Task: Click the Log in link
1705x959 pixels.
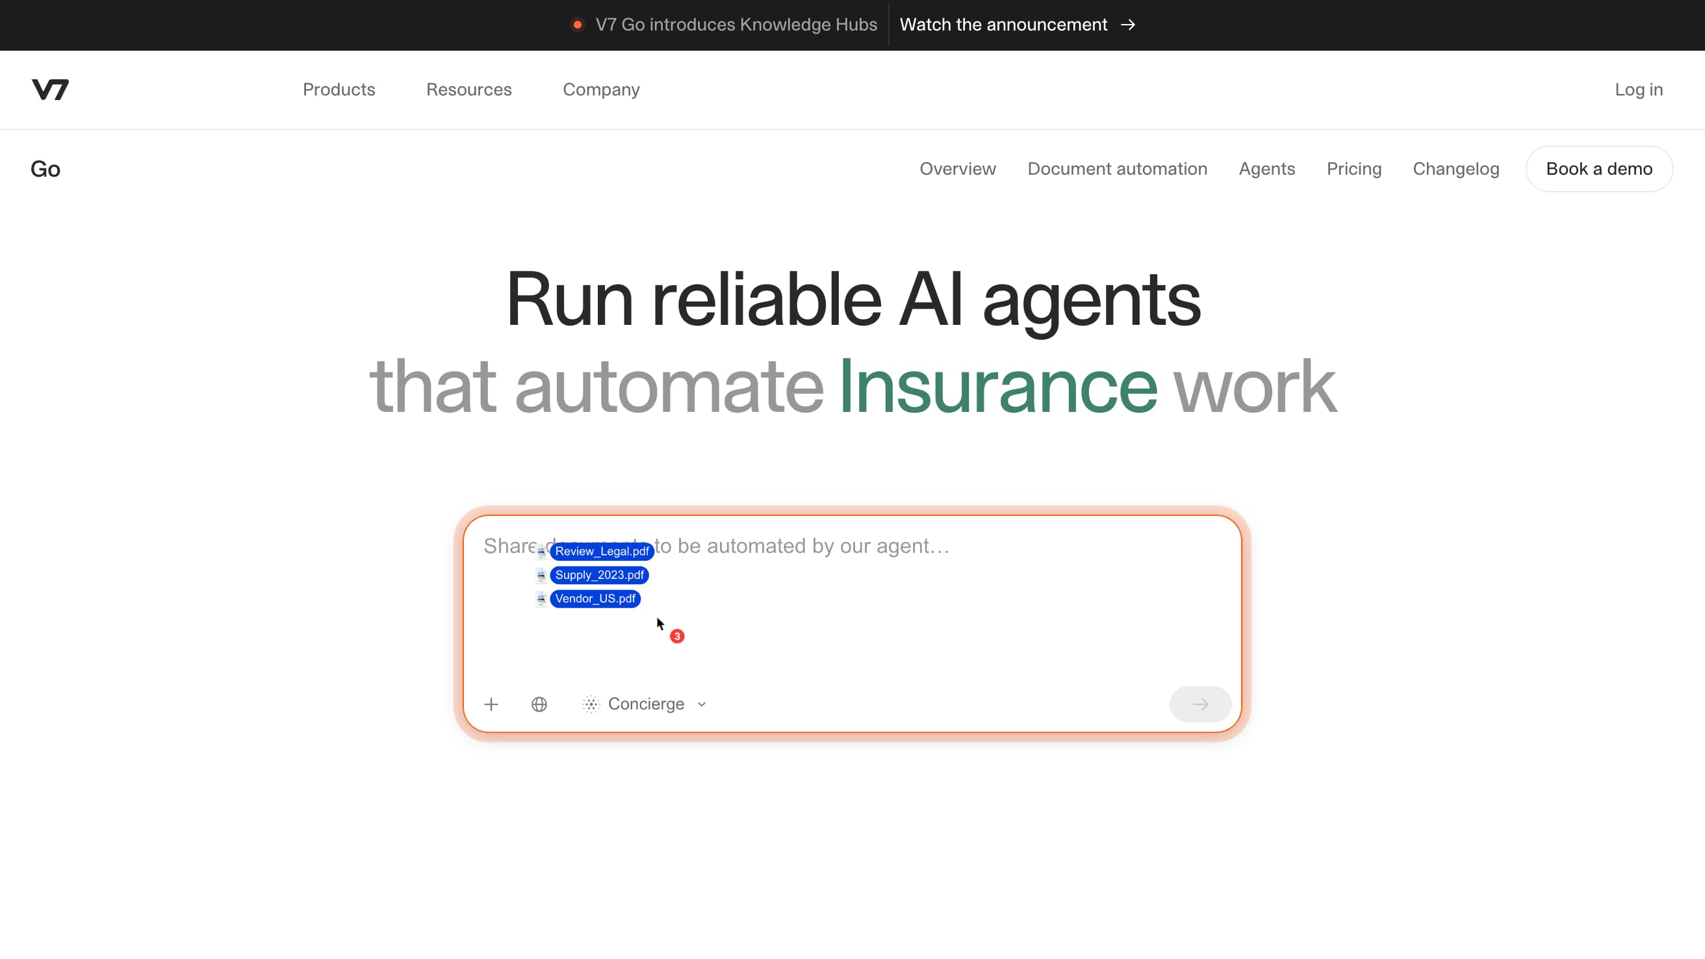Action: pyautogui.click(x=1638, y=90)
